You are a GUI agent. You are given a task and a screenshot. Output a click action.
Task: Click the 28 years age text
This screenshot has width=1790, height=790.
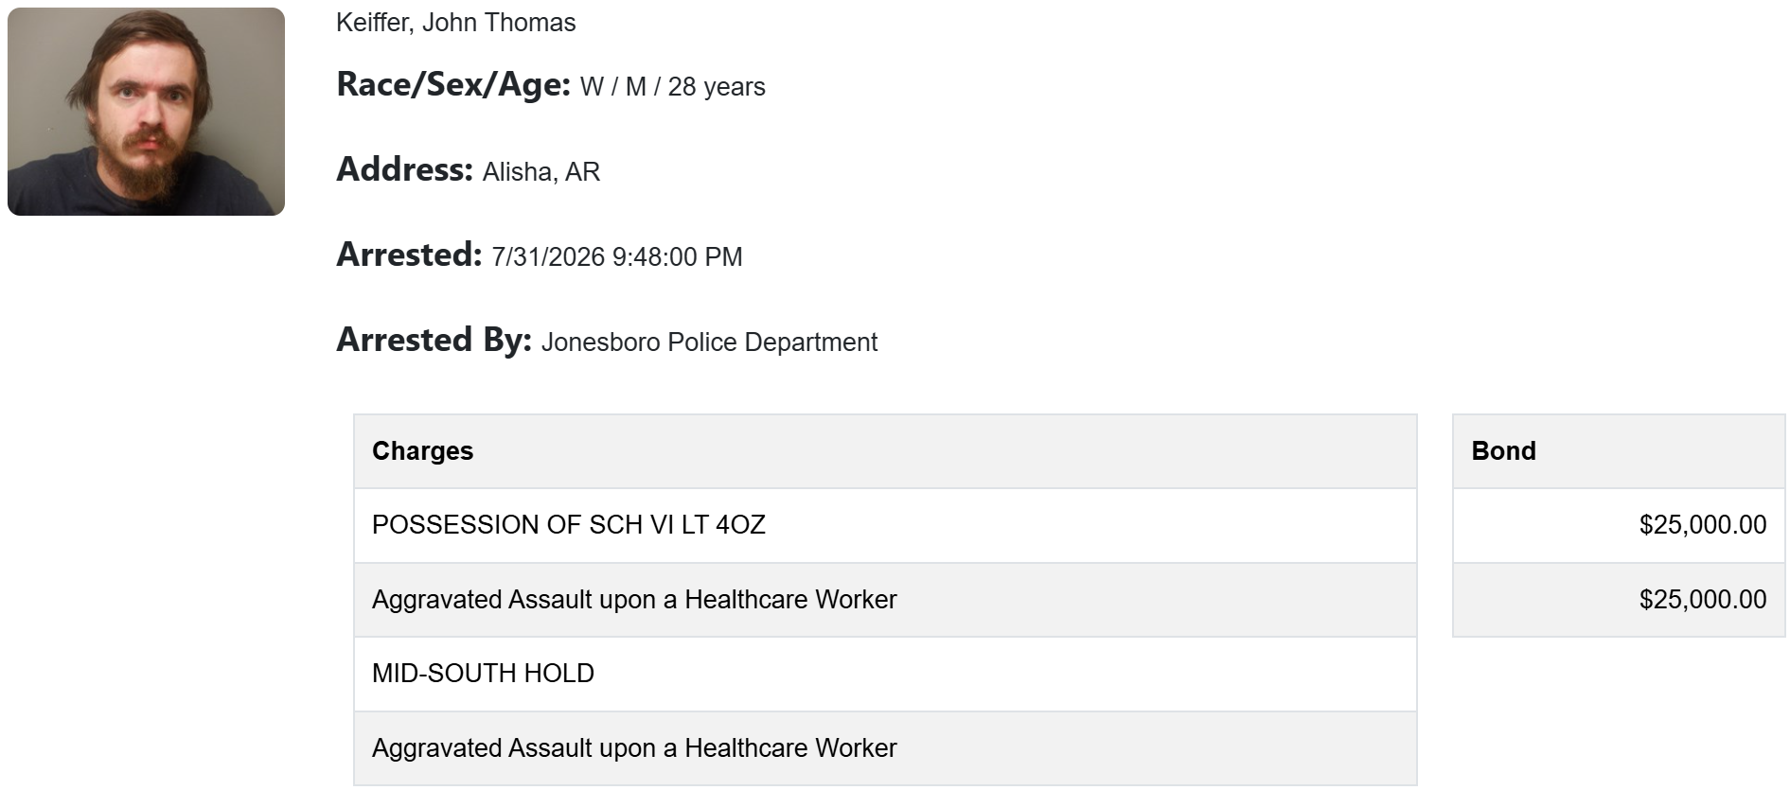[x=717, y=87]
